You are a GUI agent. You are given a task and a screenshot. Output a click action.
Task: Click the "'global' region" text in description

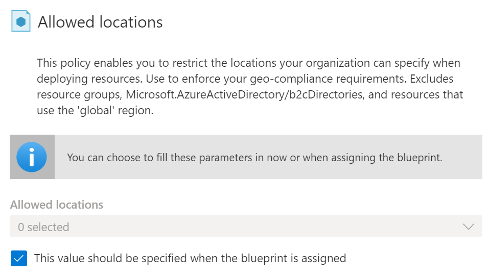115,111
